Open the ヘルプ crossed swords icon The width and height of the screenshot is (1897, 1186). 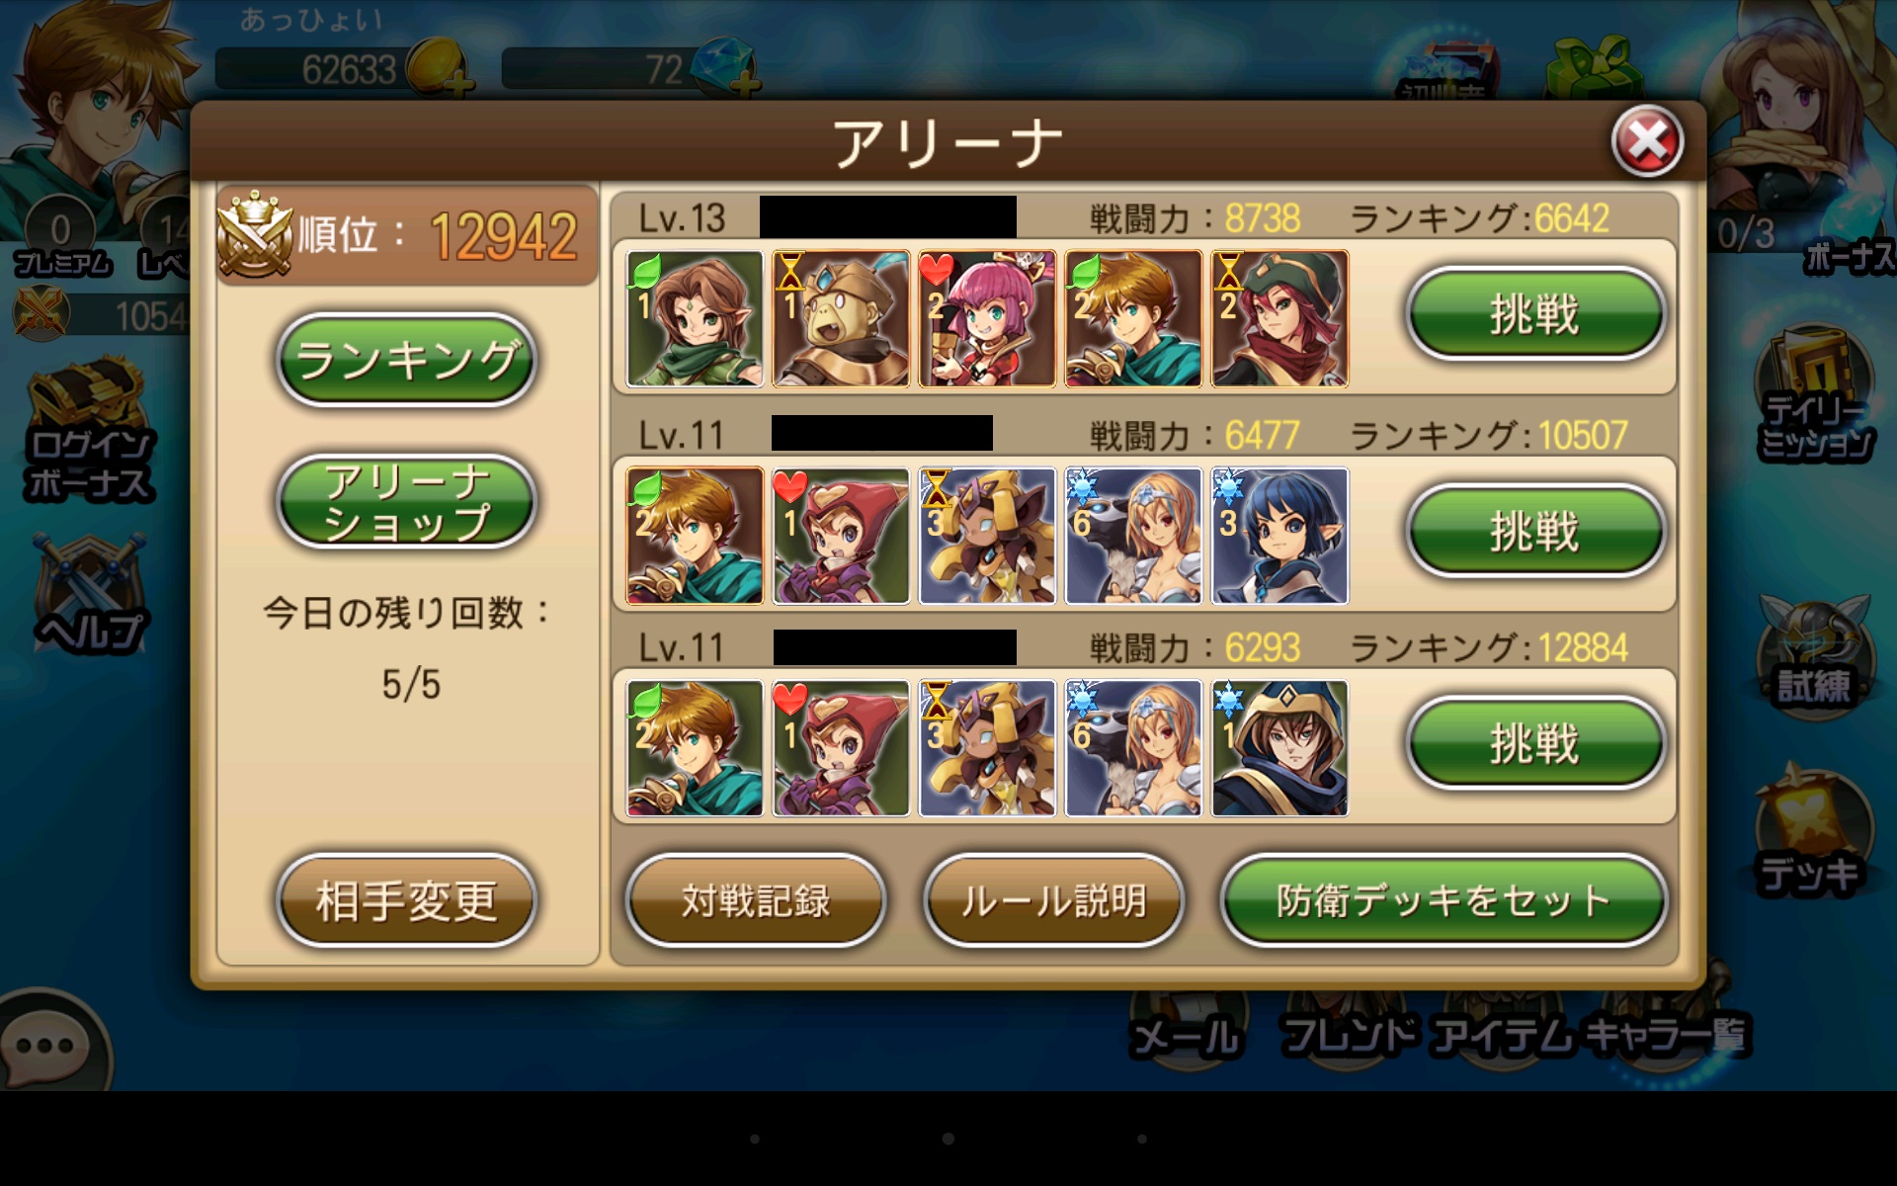[89, 593]
